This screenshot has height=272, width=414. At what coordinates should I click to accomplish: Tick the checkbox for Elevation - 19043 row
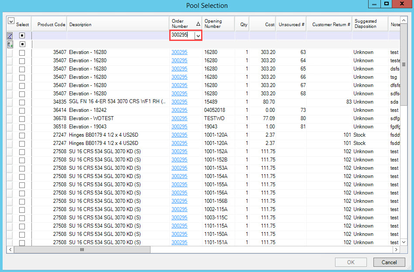point(22,127)
